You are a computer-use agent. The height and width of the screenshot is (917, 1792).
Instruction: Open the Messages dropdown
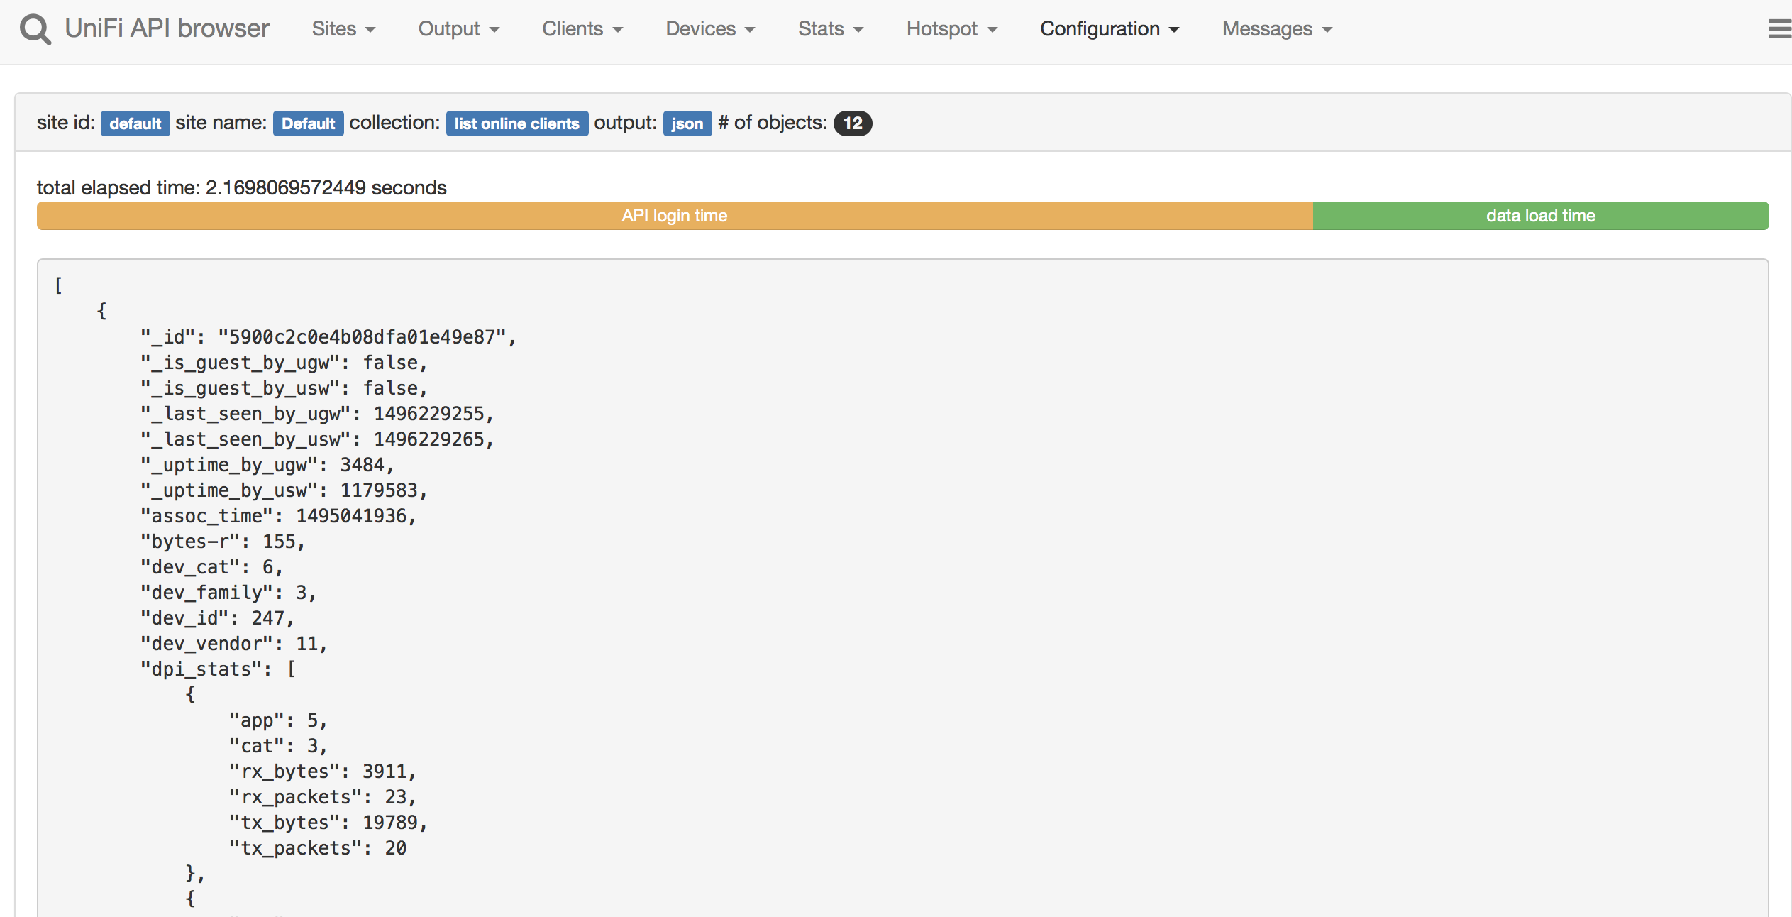click(1277, 29)
